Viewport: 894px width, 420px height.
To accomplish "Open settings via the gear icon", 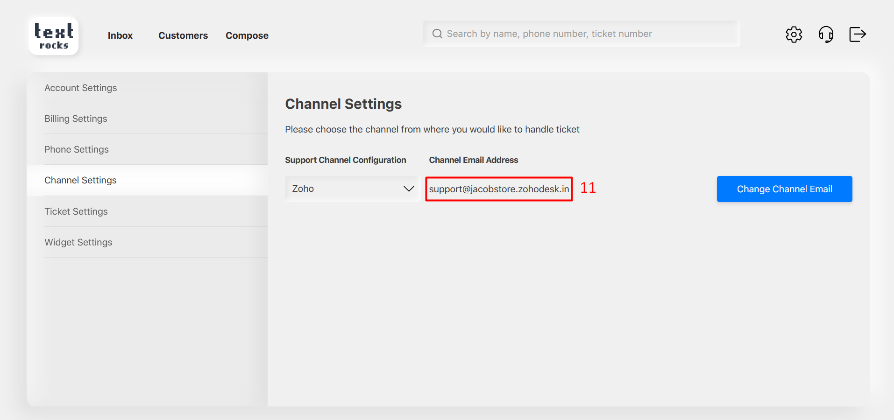I will coord(794,35).
